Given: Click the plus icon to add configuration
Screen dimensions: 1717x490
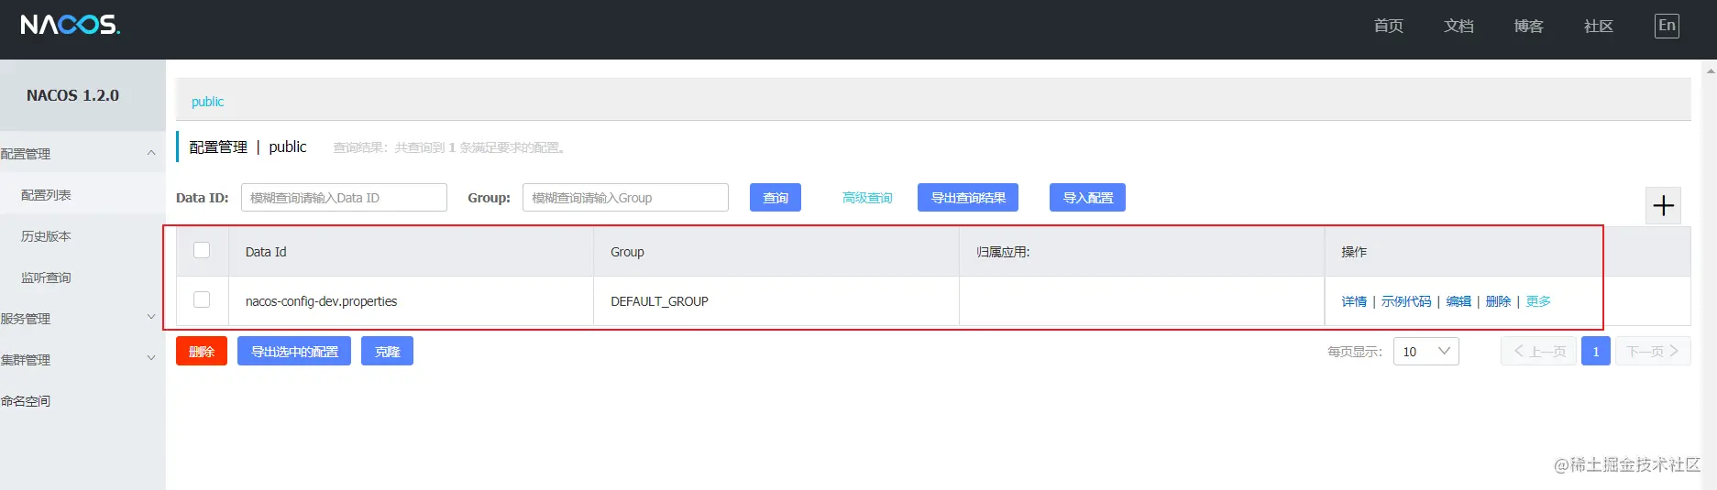Looking at the screenshot, I should 1664,205.
